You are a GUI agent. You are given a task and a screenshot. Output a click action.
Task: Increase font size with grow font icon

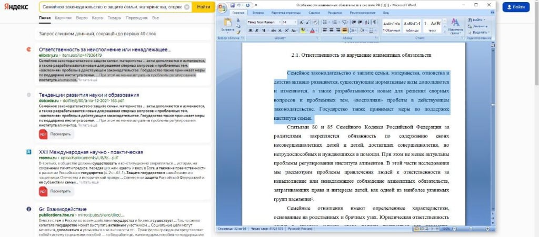302,22
